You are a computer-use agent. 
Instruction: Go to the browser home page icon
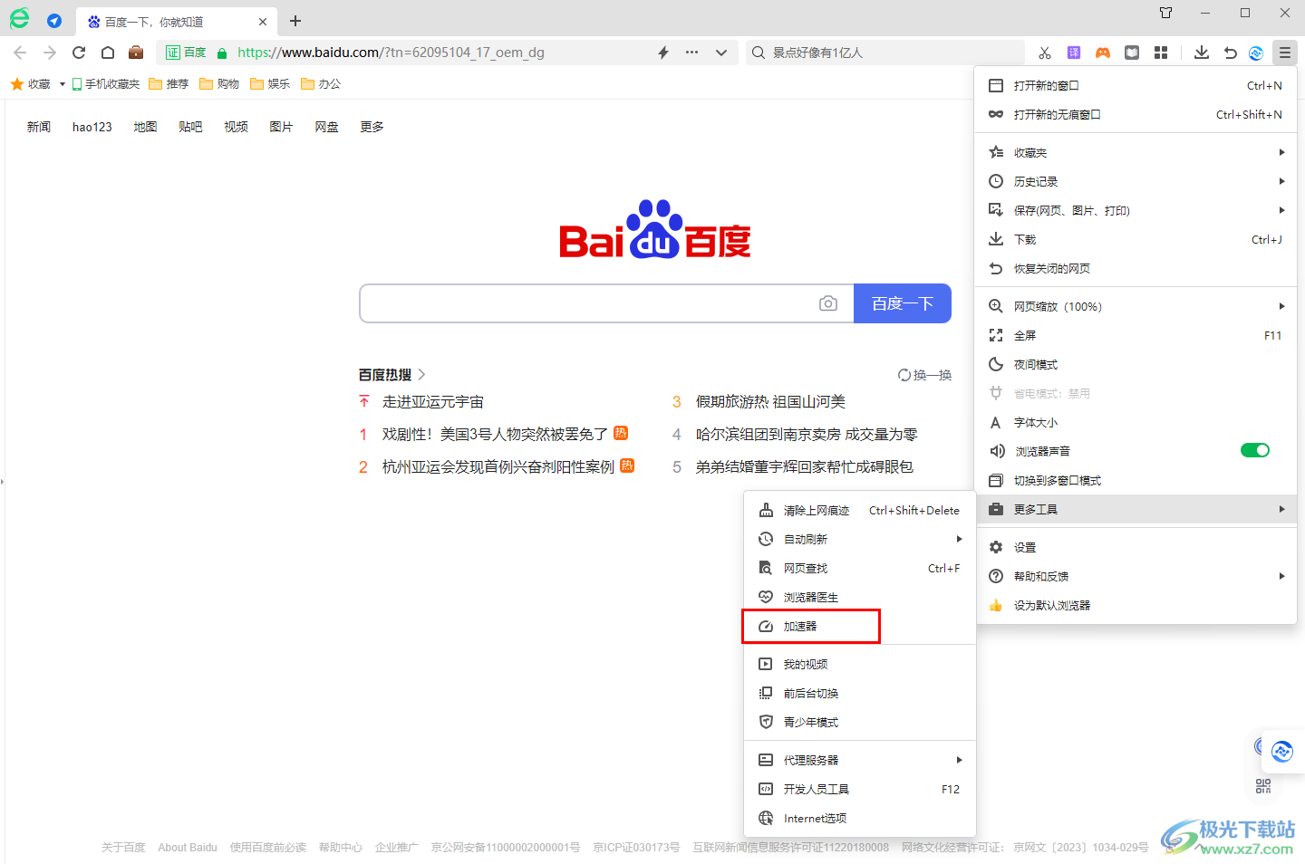pos(108,53)
